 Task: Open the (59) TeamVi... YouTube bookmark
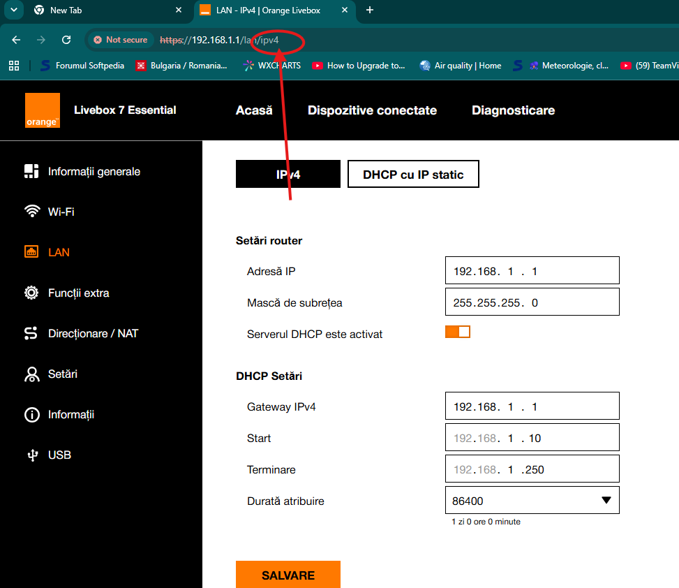pyautogui.click(x=649, y=66)
